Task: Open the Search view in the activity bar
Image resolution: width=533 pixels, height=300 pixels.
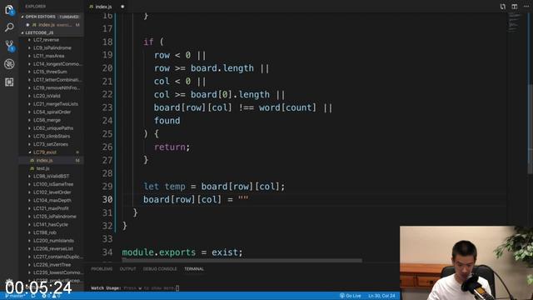Action: click(x=9, y=27)
